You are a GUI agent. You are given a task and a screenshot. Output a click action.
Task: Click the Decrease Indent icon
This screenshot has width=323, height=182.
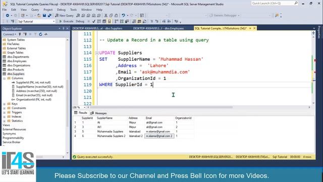(x=164, y=21)
